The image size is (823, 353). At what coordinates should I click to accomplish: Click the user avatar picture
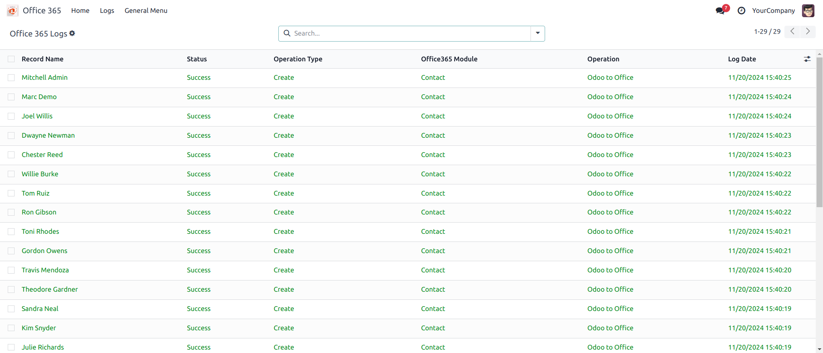808,11
